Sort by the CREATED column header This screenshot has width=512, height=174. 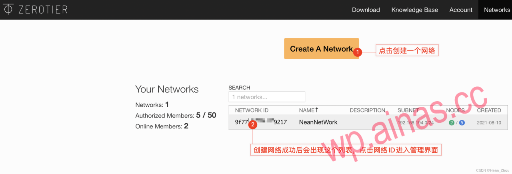(489, 110)
